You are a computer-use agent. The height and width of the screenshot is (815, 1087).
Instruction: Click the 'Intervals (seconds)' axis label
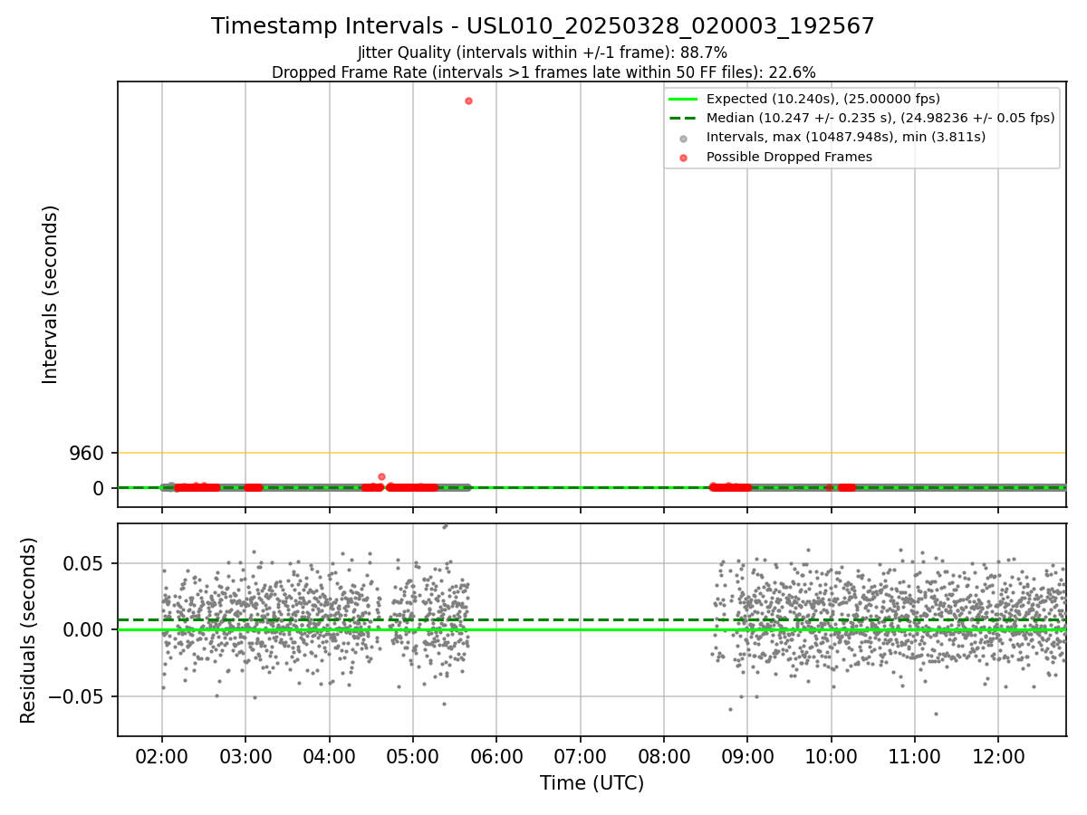tap(51, 294)
